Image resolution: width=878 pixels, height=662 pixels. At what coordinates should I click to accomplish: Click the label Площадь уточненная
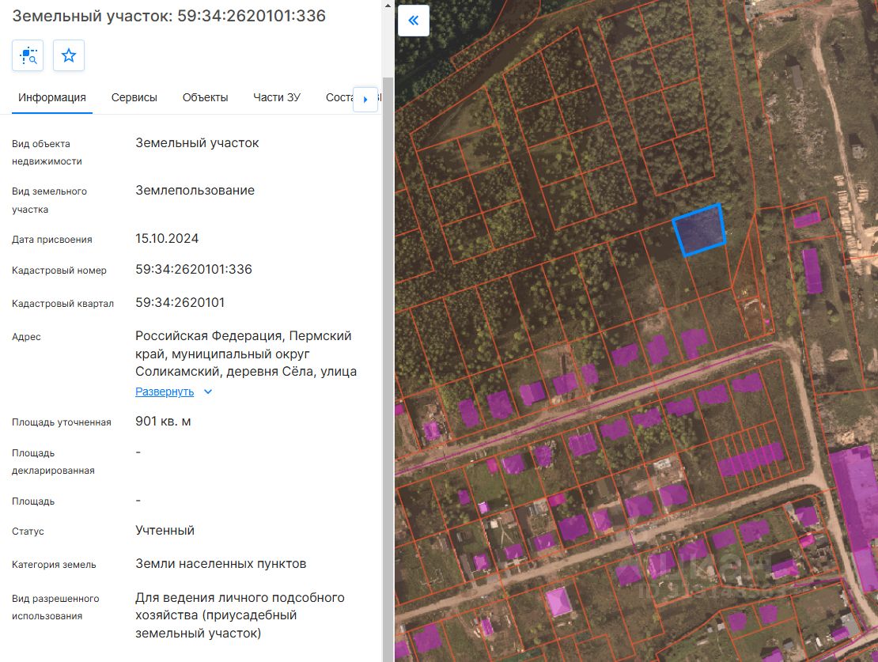(62, 422)
